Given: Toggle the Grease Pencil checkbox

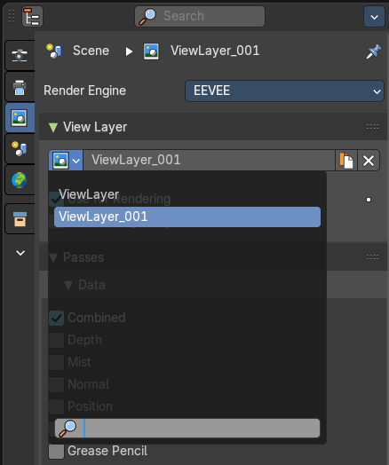Looking at the screenshot, I should click(56, 452).
